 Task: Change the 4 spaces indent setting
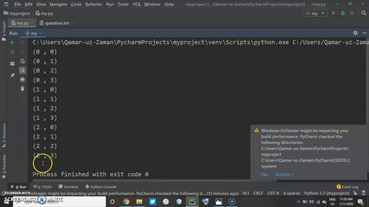292,193
